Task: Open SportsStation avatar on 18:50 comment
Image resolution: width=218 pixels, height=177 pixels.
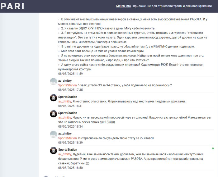Action: tap(54, 151)
